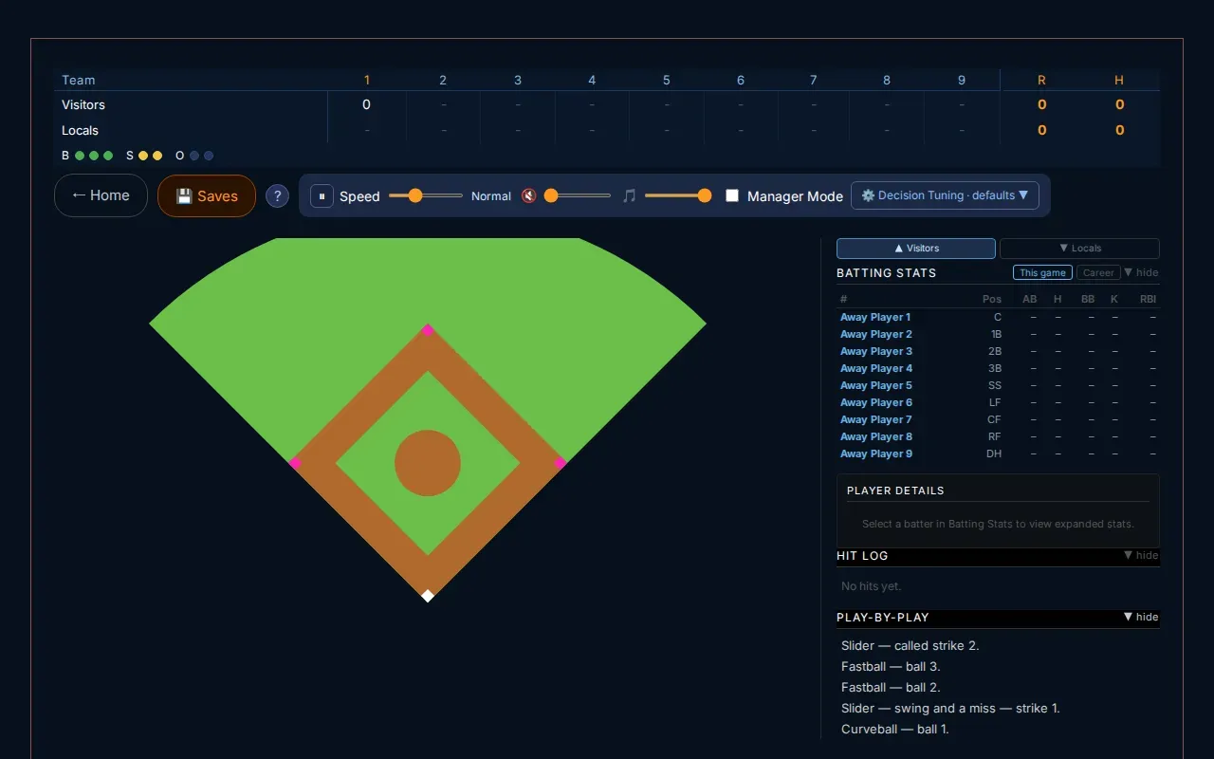Switch batting stats to This game
1214x759 pixels.
coord(1042,272)
